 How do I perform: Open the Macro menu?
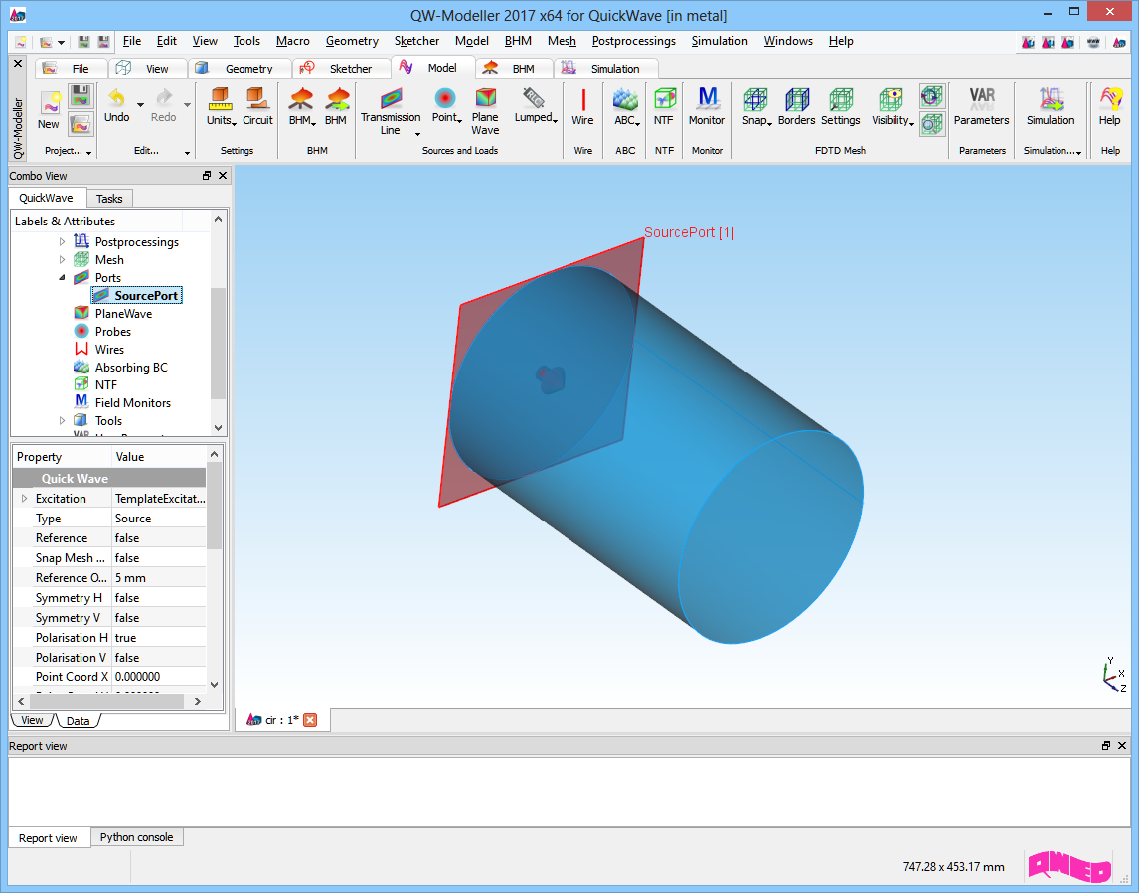(293, 41)
